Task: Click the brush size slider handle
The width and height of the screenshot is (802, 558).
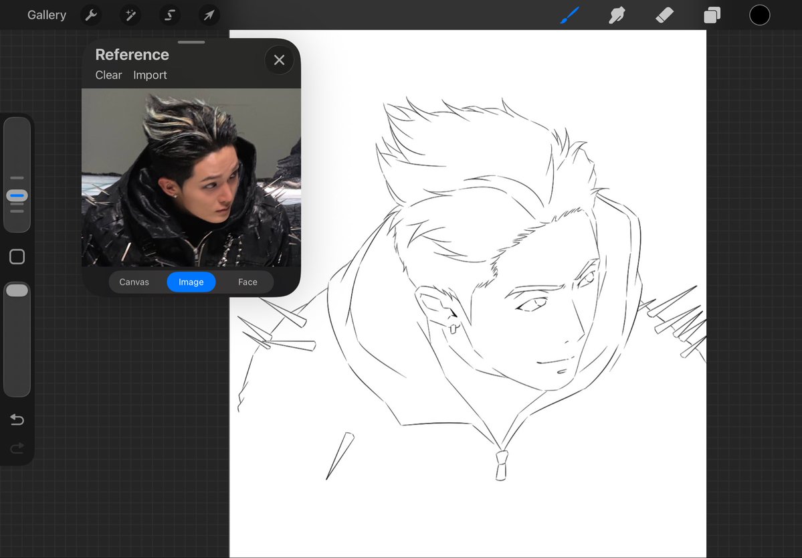Action: click(x=17, y=195)
